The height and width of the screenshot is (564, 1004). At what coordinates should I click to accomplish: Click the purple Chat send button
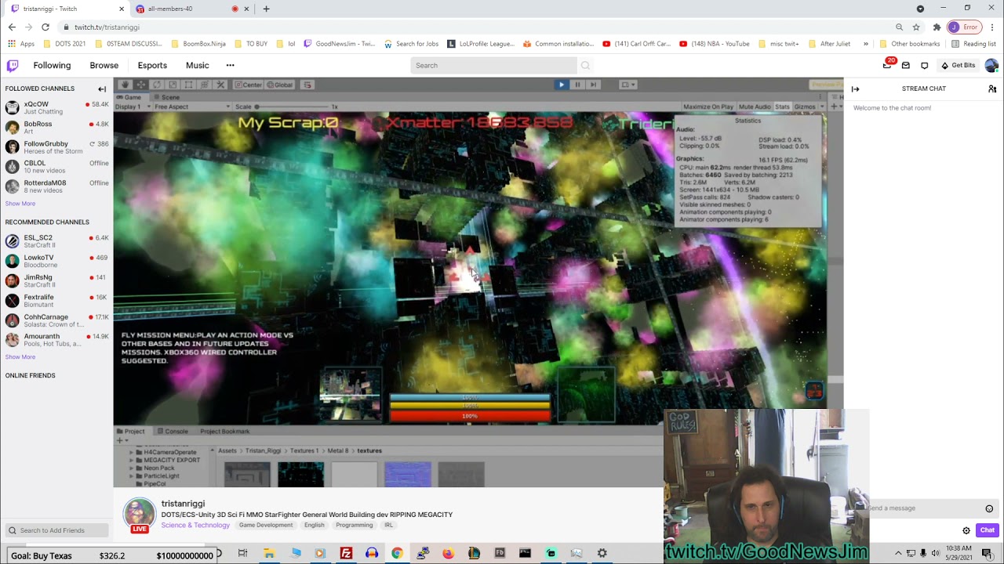point(987,530)
